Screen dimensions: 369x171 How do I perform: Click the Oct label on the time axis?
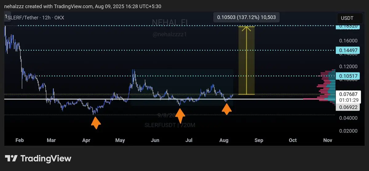[293, 140]
